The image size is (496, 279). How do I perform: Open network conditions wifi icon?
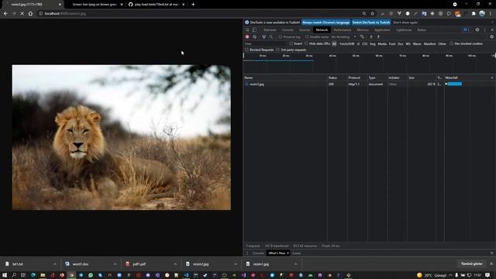click(362, 37)
